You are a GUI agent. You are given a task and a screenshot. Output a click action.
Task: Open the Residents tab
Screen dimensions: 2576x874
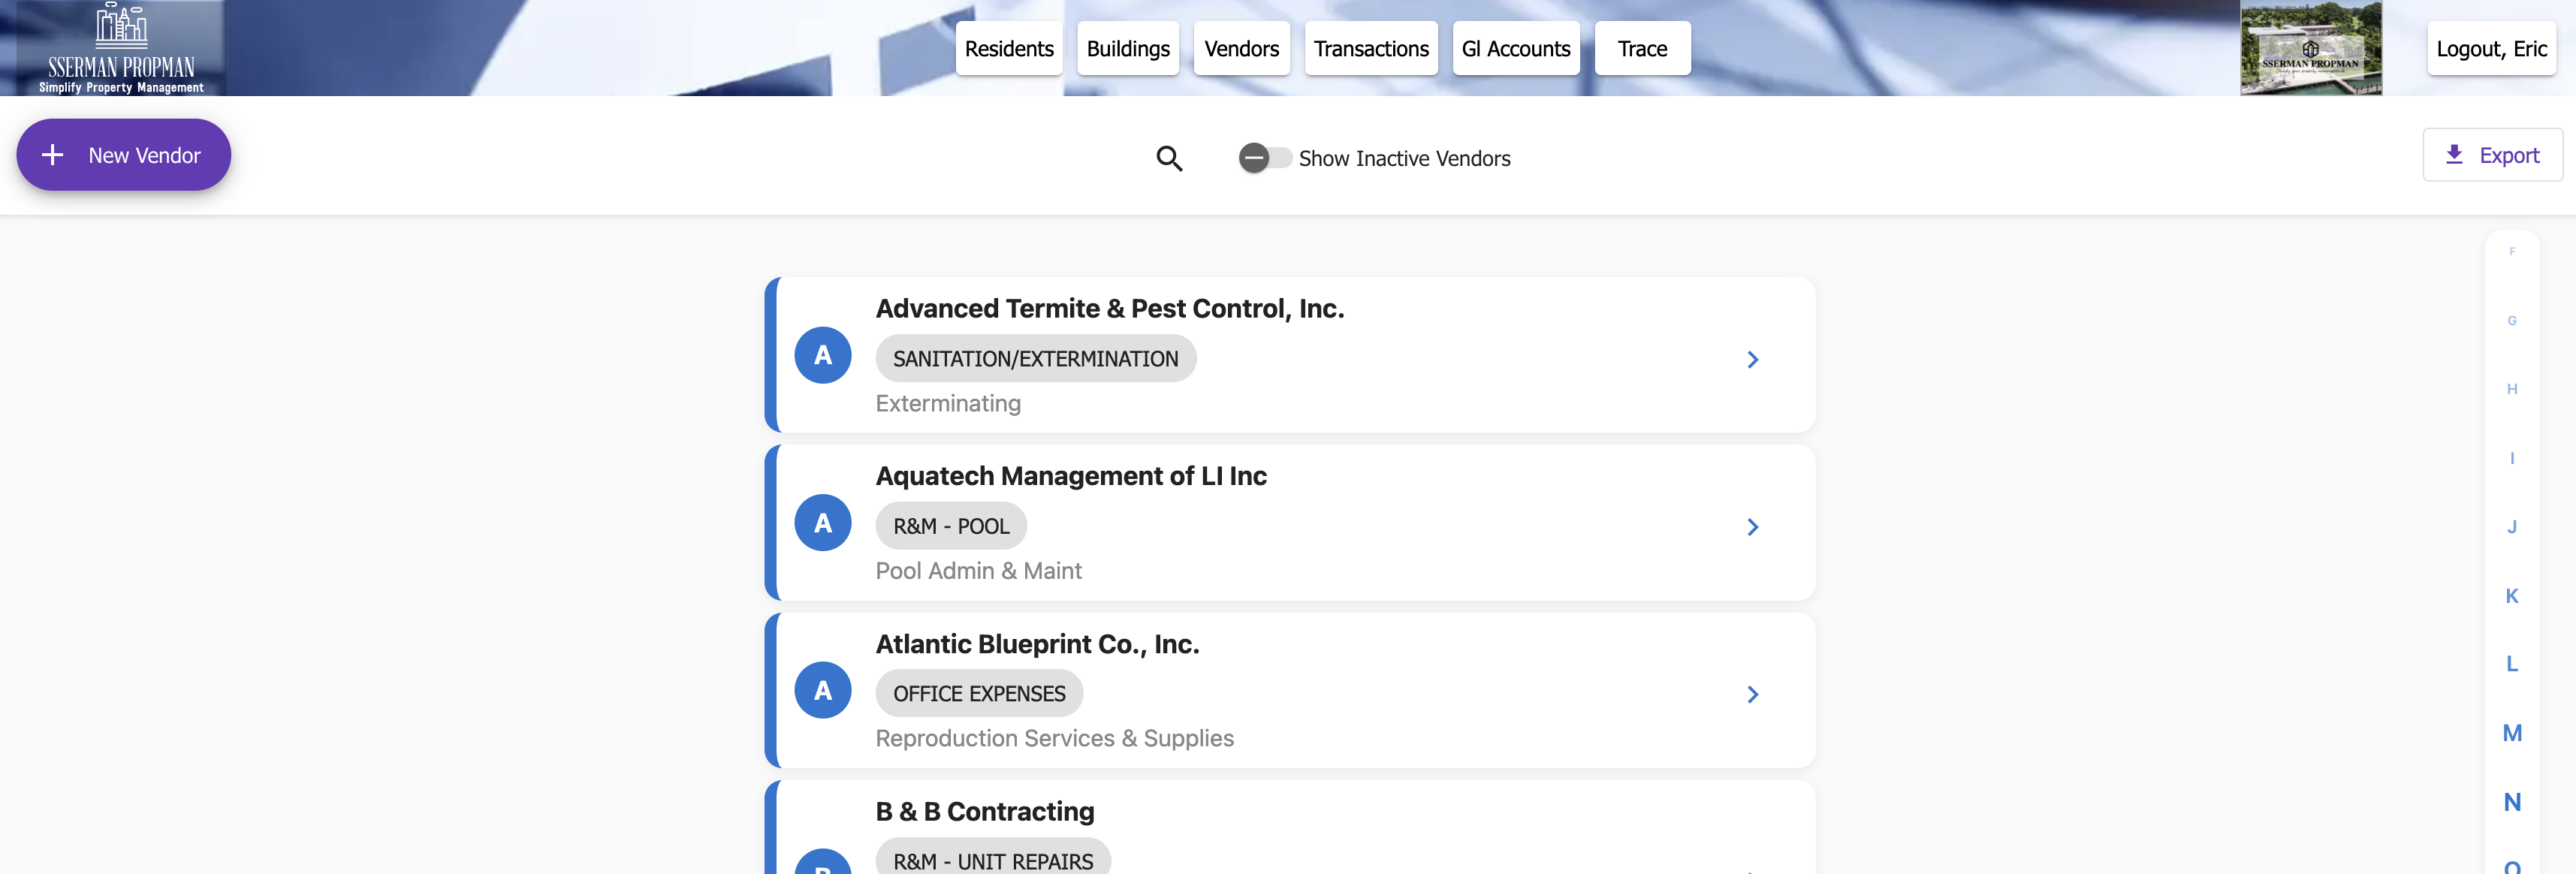pos(1008,49)
